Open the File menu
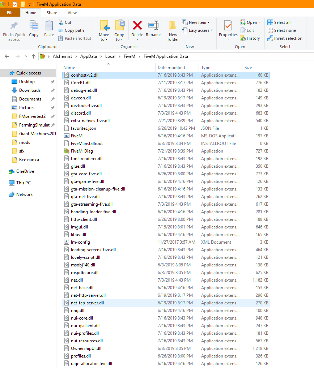The height and width of the screenshot is (368, 314). coord(10,13)
